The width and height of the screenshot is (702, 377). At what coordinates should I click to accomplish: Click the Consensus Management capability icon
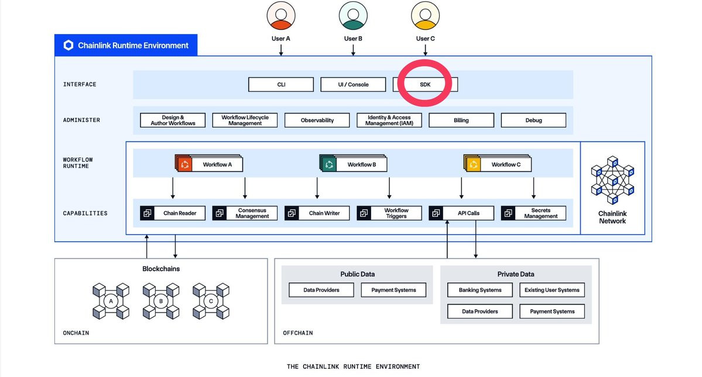click(220, 213)
